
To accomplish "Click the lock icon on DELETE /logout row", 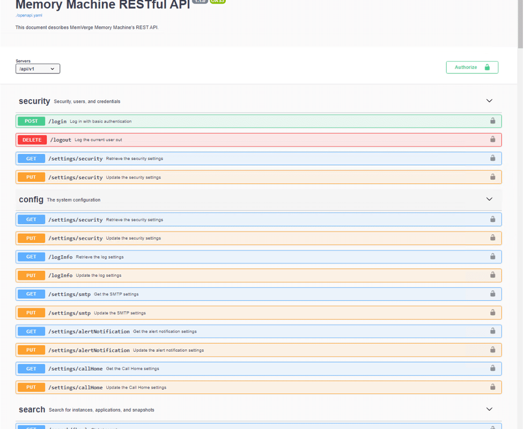I will click(x=492, y=139).
